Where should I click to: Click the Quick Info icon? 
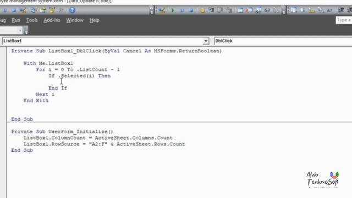click(312, 10)
